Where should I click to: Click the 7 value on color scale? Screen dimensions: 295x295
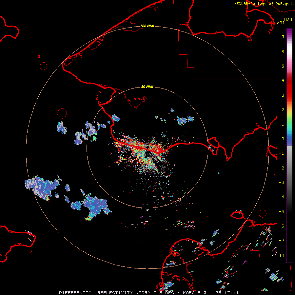coord(283,37)
